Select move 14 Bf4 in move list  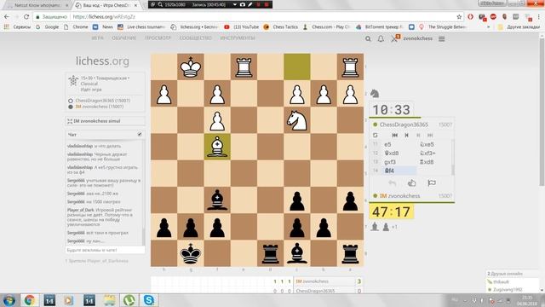[399, 171]
